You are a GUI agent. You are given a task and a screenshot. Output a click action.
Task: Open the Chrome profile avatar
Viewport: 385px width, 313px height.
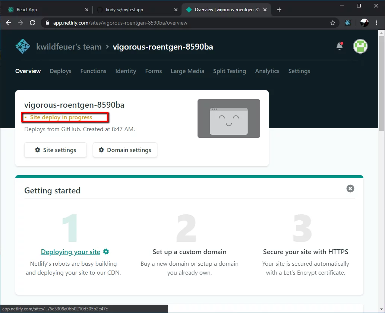point(365,23)
